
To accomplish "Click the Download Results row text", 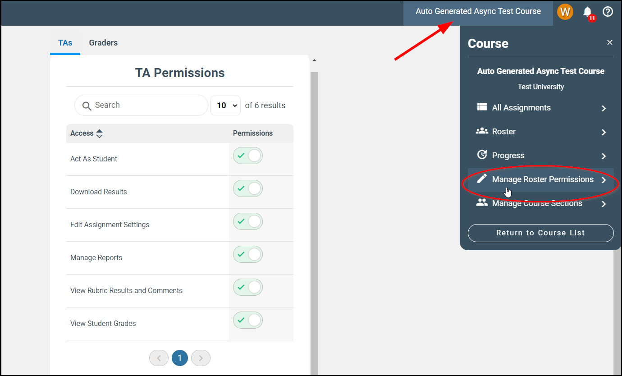I will point(99,192).
